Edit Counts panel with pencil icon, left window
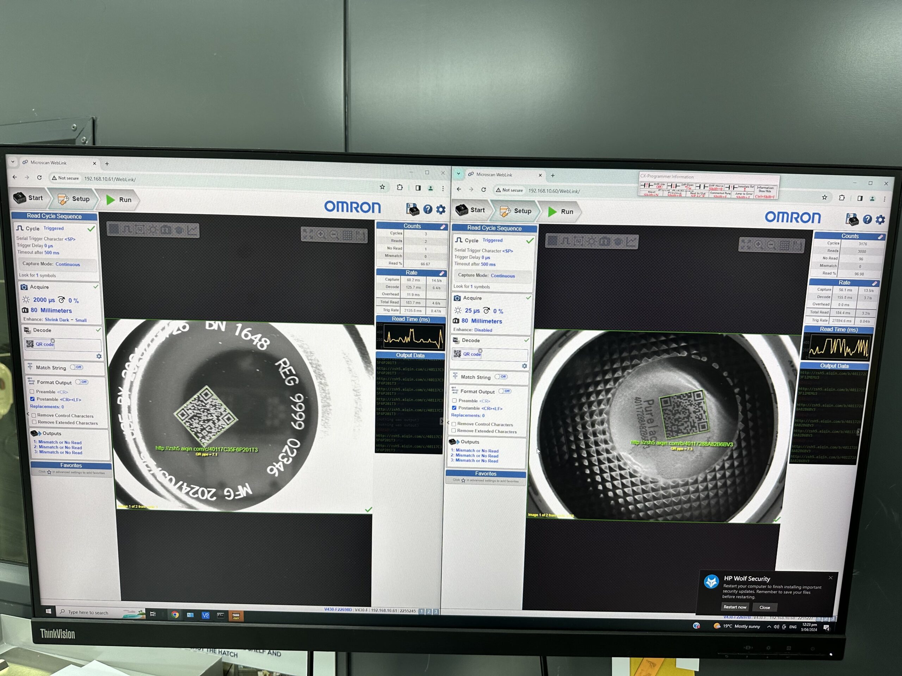 (x=443, y=227)
